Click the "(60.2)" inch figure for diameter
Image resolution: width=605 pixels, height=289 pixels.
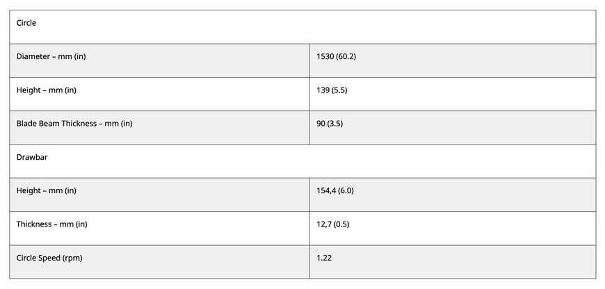click(x=346, y=56)
